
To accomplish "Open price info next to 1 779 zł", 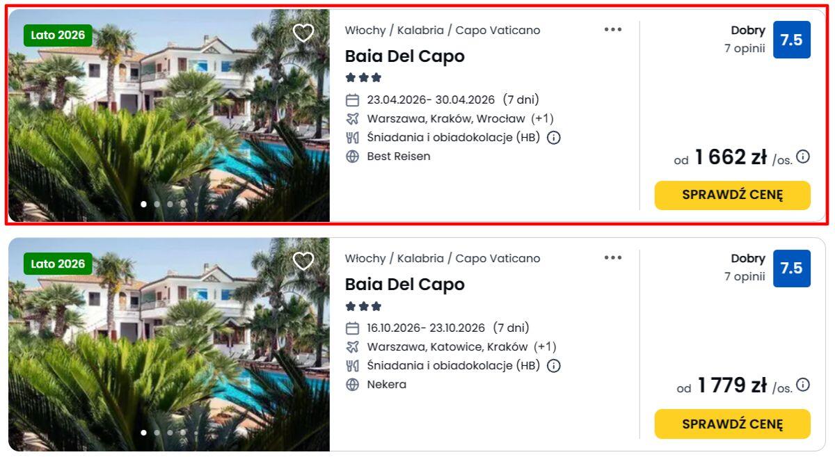I will [803, 385].
